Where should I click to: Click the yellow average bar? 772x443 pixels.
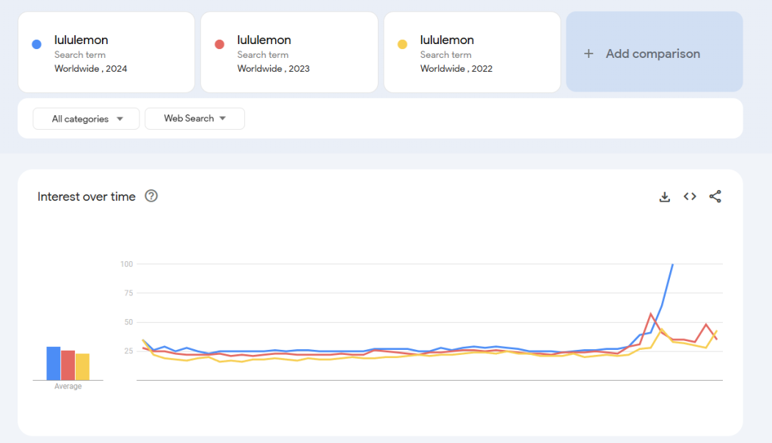[x=82, y=367]
